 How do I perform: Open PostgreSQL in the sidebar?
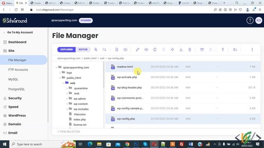click(x=16, y=89)
